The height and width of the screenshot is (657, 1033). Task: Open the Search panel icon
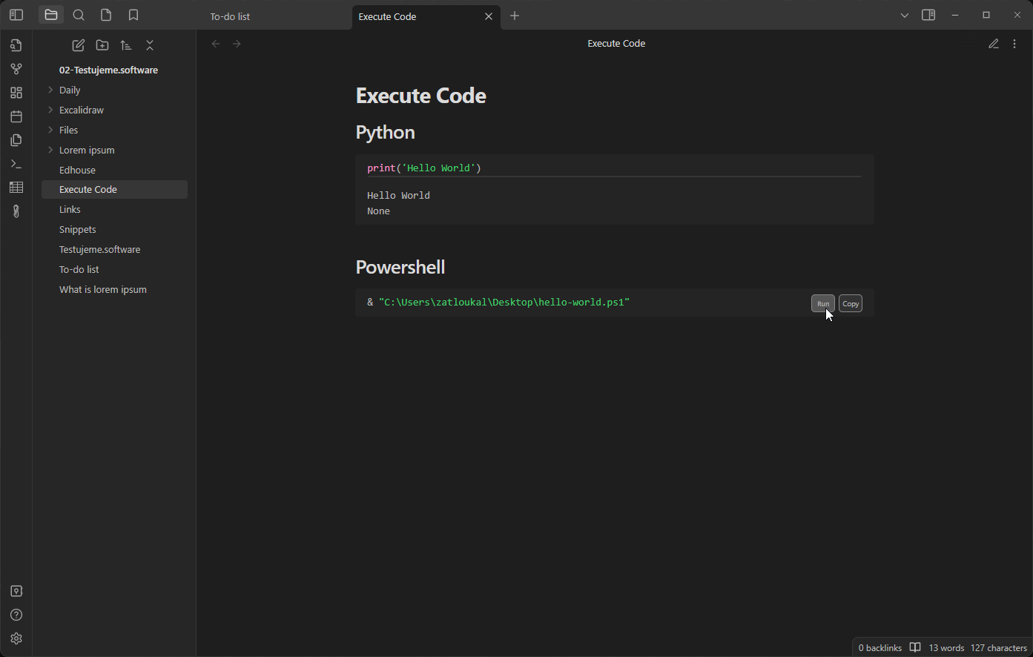coord(79,15)
